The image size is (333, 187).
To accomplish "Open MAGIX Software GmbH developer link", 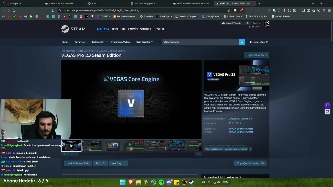I will click(241, 129).
